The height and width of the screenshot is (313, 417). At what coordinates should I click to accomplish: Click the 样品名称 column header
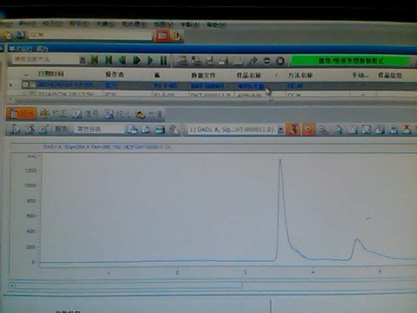tap(249, 76)
